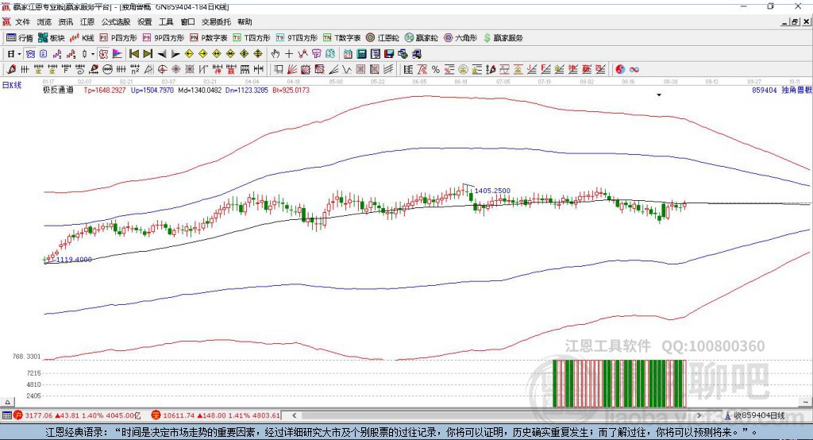Click scroll-left arrow on horizontal scrollbar
813x440 pixels.
[x=294, y=415]
